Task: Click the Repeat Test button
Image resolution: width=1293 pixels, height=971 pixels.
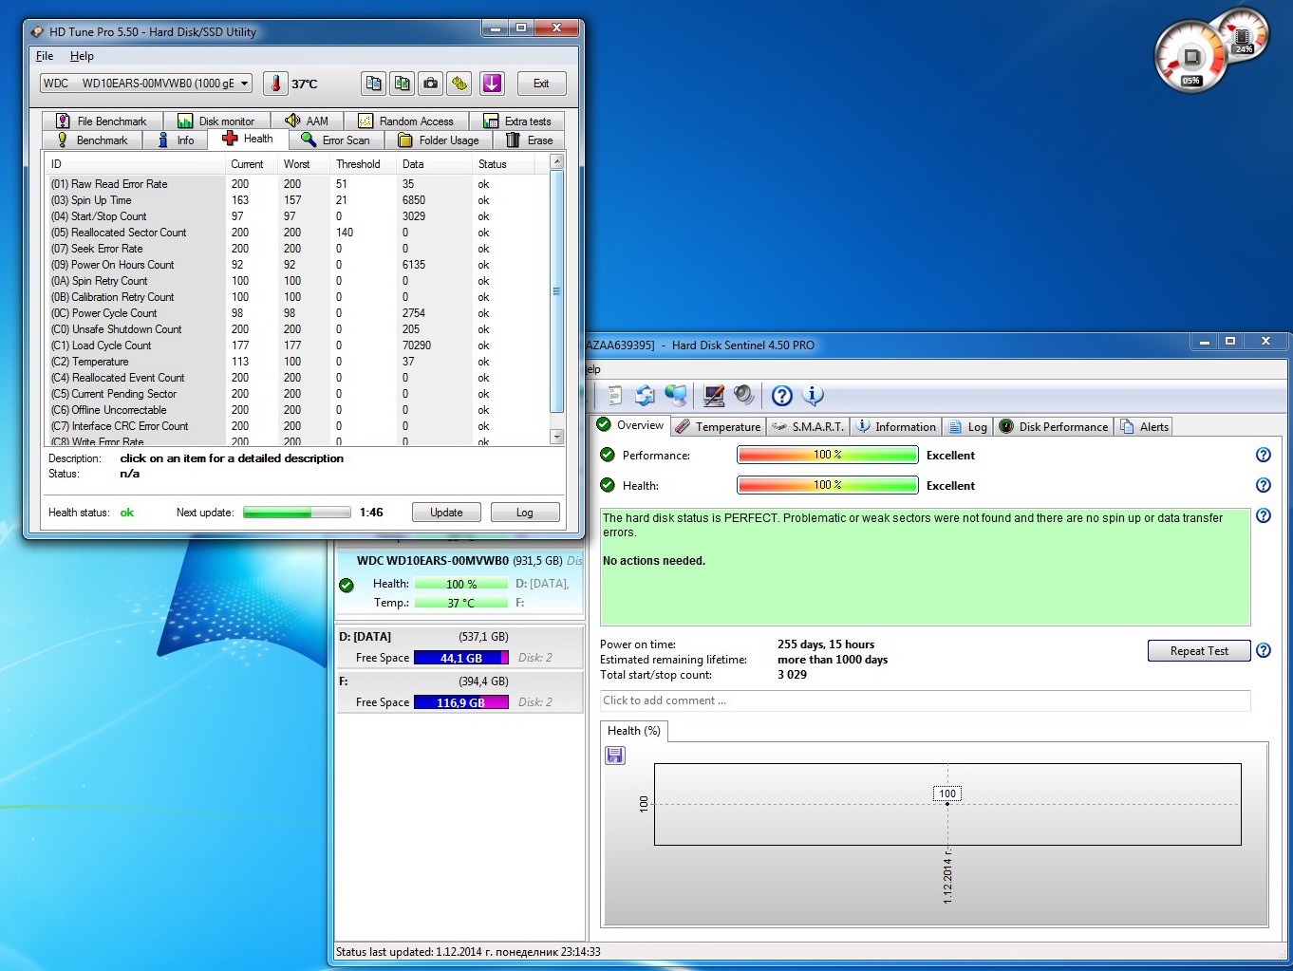Action: click(1199, 650)
